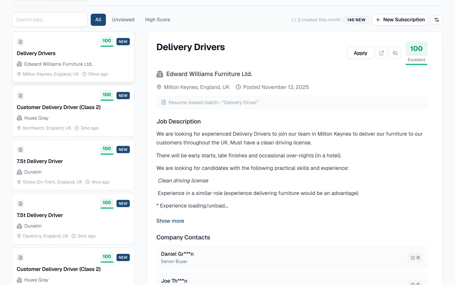Screen dimensions: 455x285
Task: Click document icon on Northwich Class 2 card
Action: 20,96
